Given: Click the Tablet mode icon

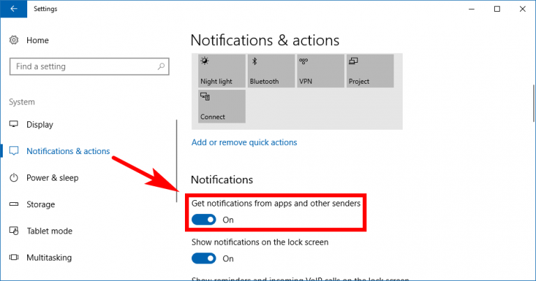Looking at the screenshot, I should [x=14, y=231].
